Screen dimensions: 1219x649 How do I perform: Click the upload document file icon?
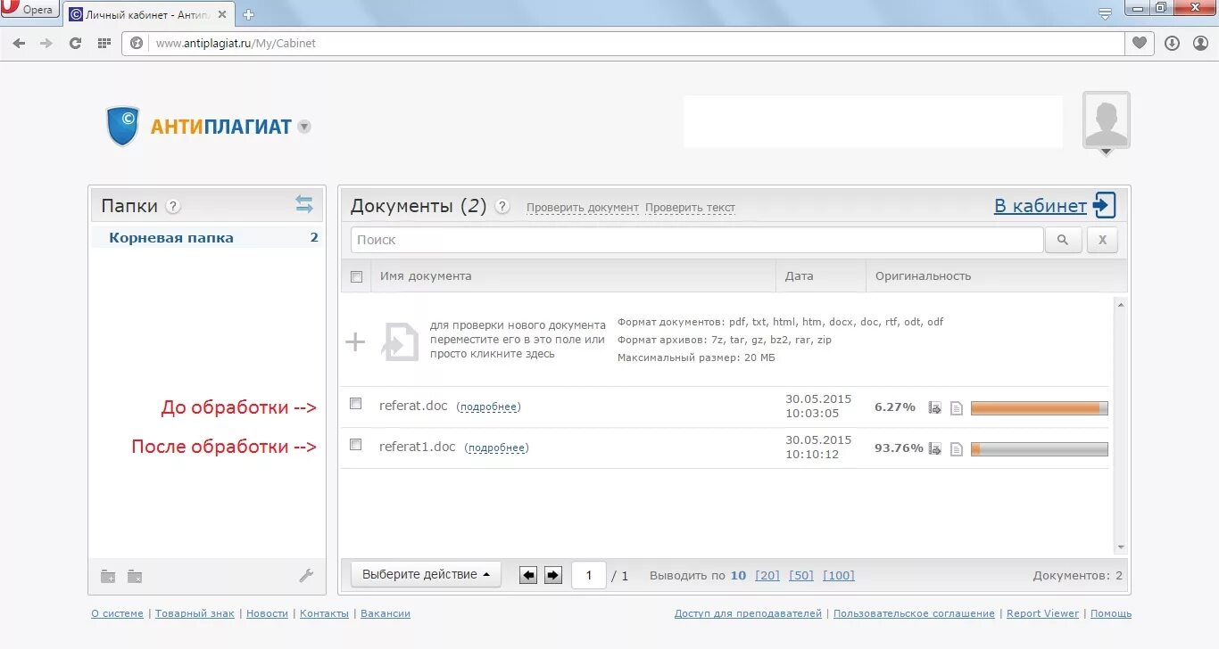pyautogui.click(x=401, y=341)
